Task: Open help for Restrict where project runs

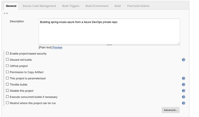Action: (184, 103)
